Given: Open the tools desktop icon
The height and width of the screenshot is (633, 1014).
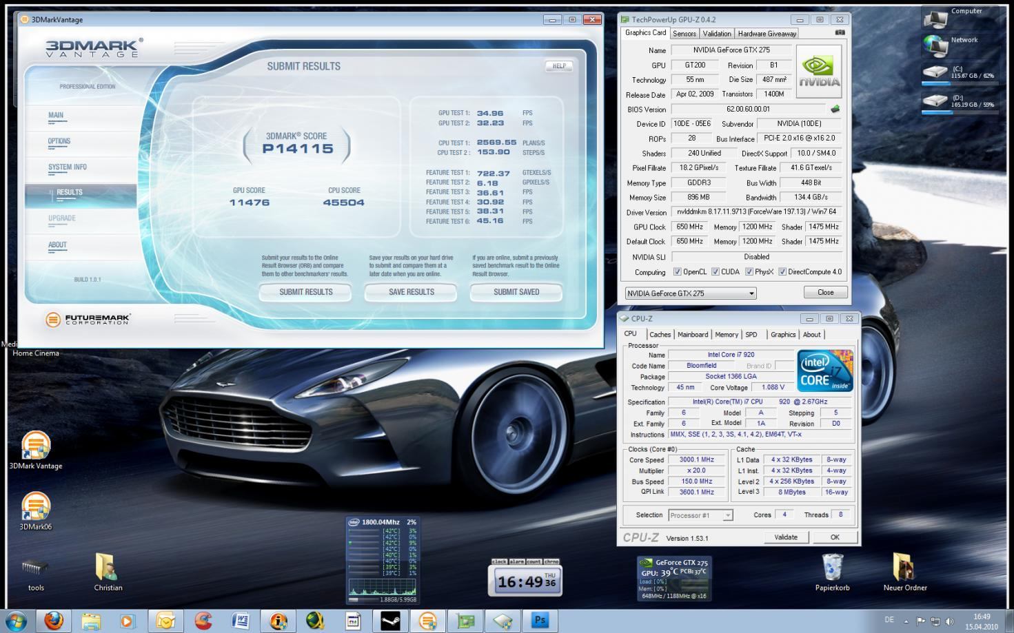Looking at the screenshot, I should pos(36,574).
